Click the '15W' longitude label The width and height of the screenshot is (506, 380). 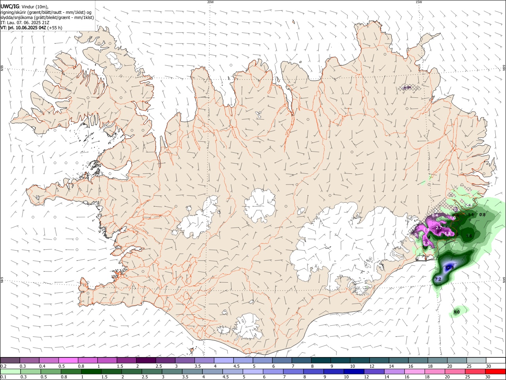[x=418, y=2]
